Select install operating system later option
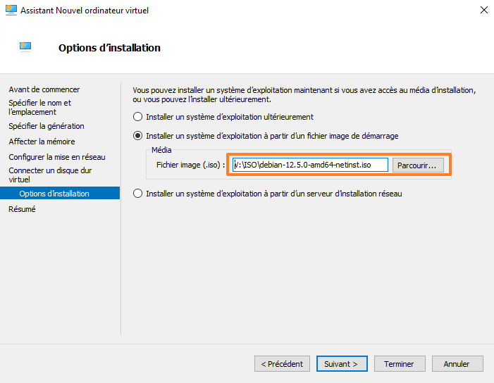 138,117
